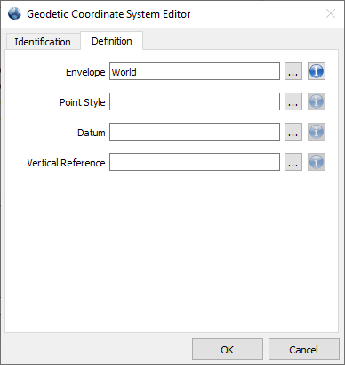This screenshot has width=345, height=365.
Task: Switch to the Identification tab
Action: point(43,42)
